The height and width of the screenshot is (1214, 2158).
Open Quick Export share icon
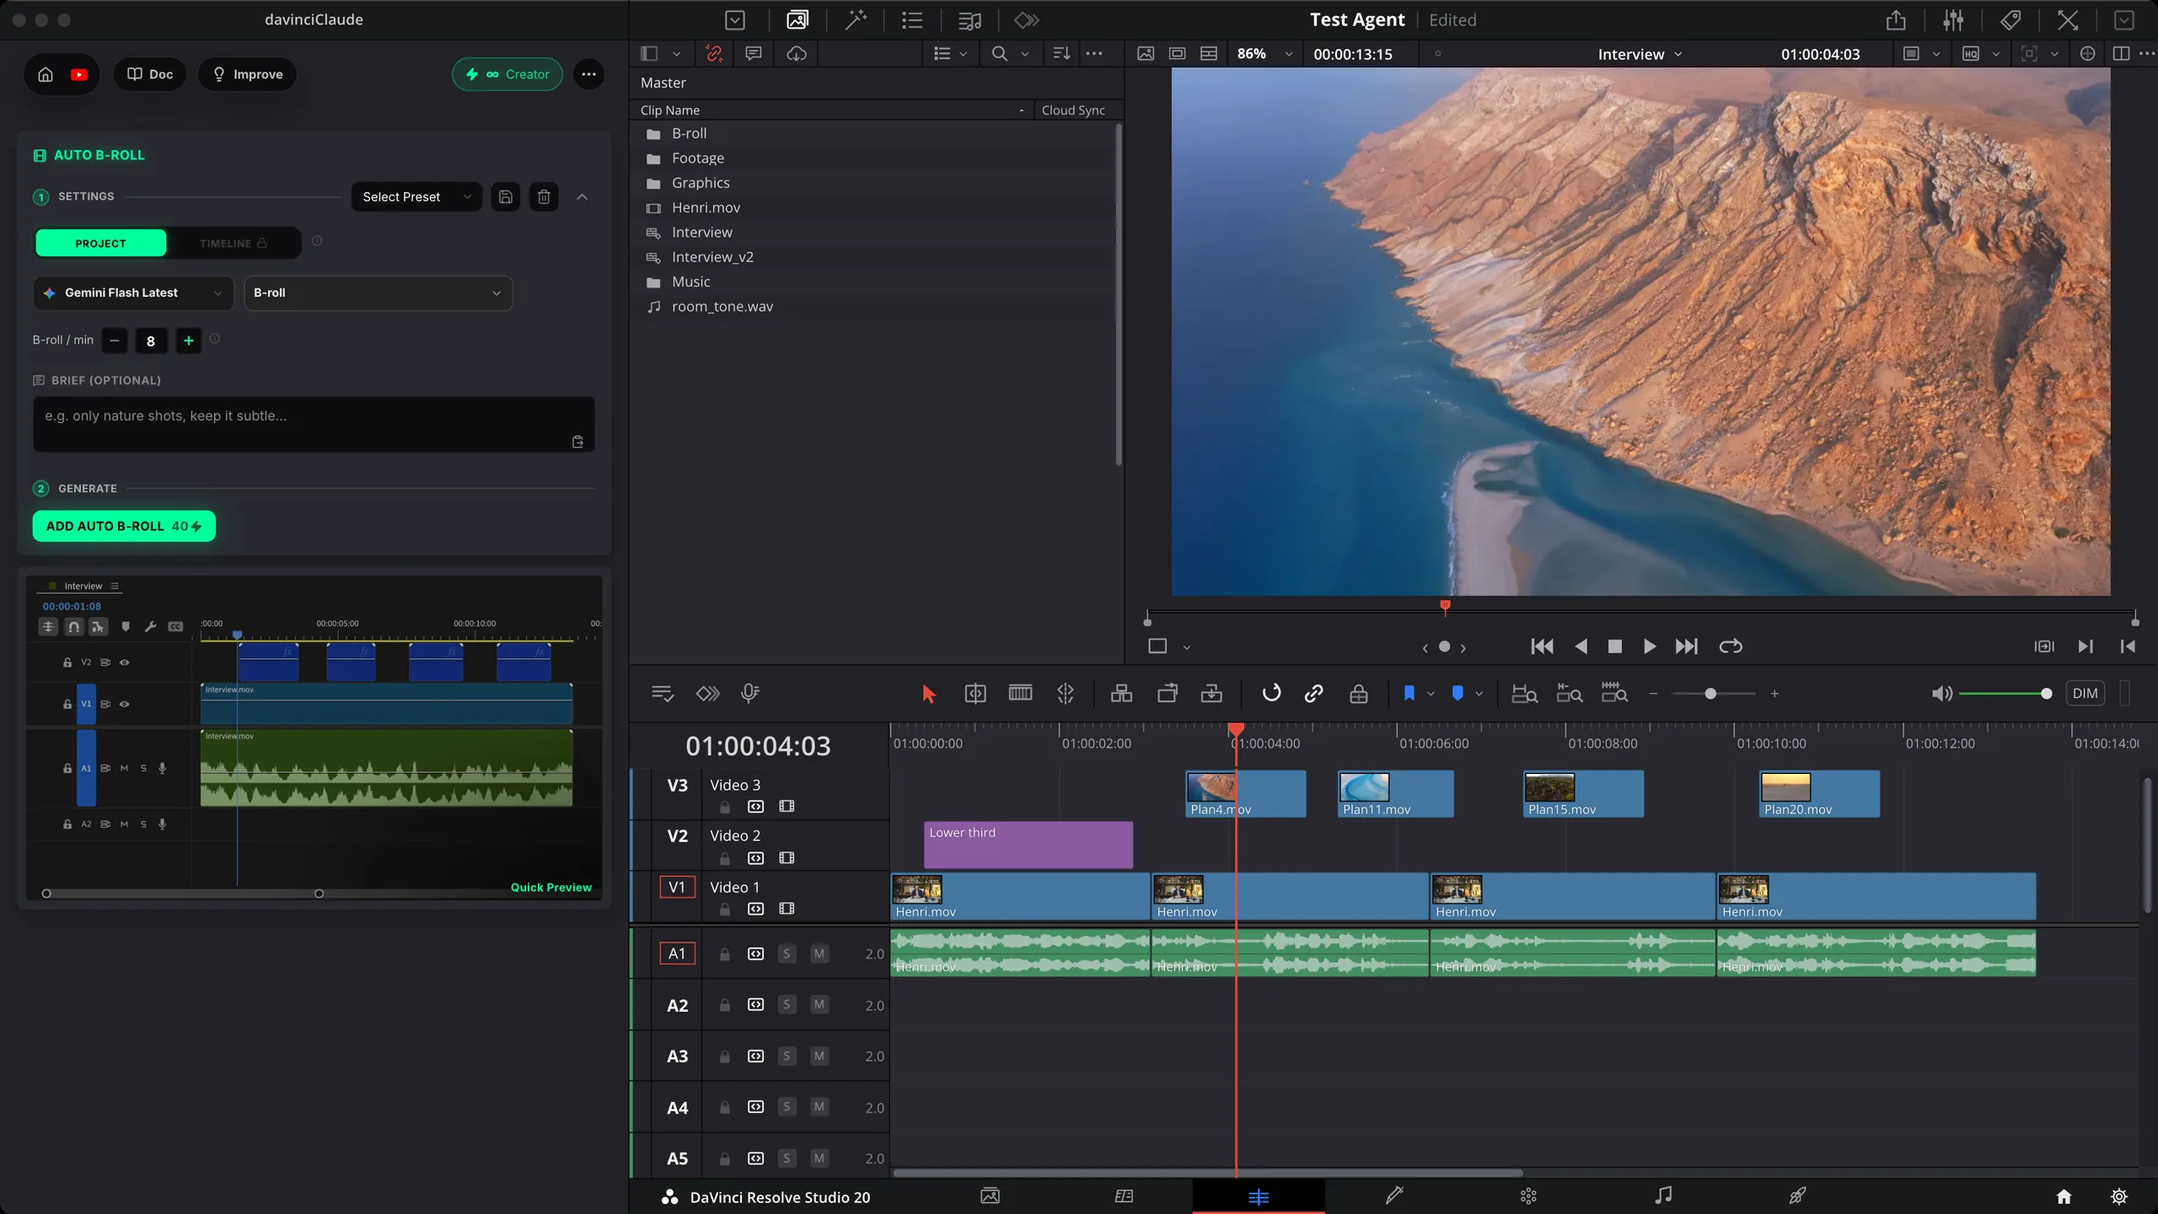[x=1896, y=20]
